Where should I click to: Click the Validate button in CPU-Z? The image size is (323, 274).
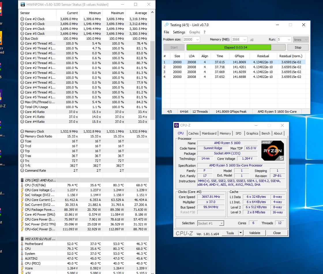click(255, 233)
